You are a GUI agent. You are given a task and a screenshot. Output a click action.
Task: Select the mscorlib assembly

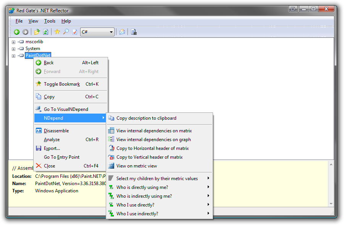pyautogui.click(x=34, y=42)
